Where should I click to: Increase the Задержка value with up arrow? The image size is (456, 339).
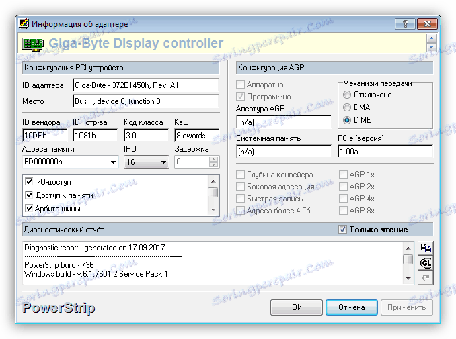click(213, 159)
